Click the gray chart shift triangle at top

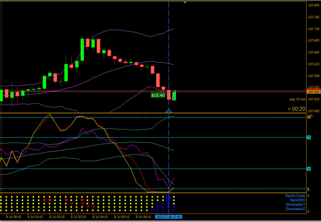[185, 2]
